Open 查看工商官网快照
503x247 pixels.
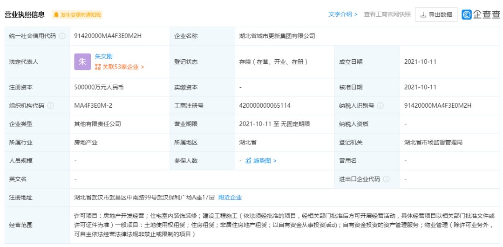click(x=387, y=14)
